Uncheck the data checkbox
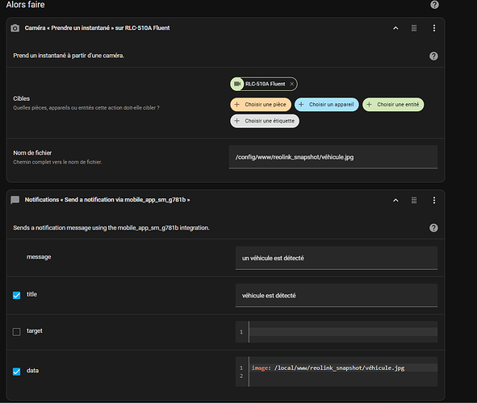The width and height of the screenshot is (477, 403). click(x=16, y=372)
